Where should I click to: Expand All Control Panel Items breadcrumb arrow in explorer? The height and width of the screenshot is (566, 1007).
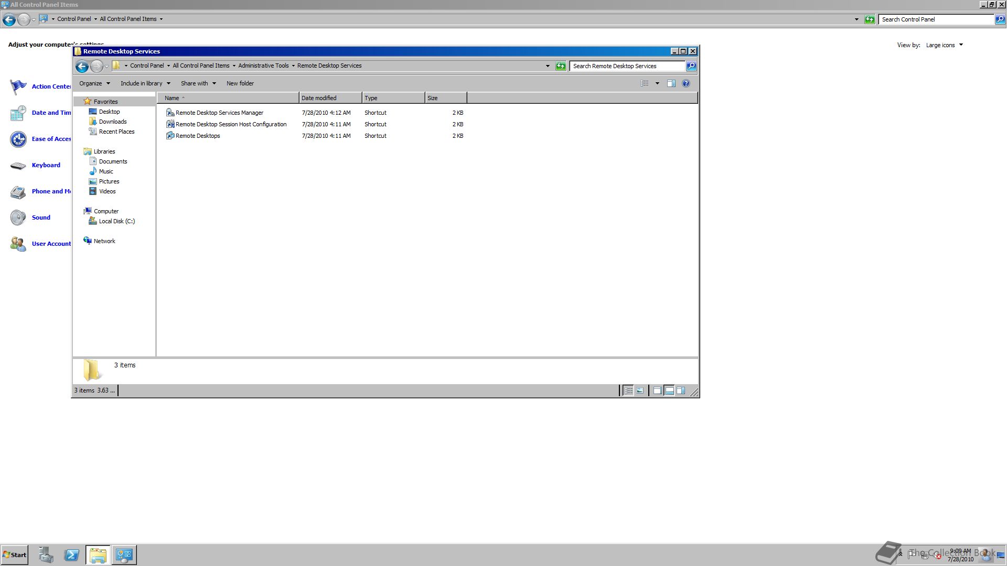(x=234, y=66)
